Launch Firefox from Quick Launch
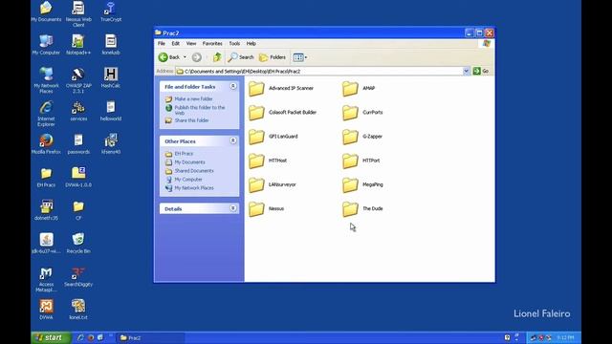The height and width of the screenshot is (344, 612). 91,337
